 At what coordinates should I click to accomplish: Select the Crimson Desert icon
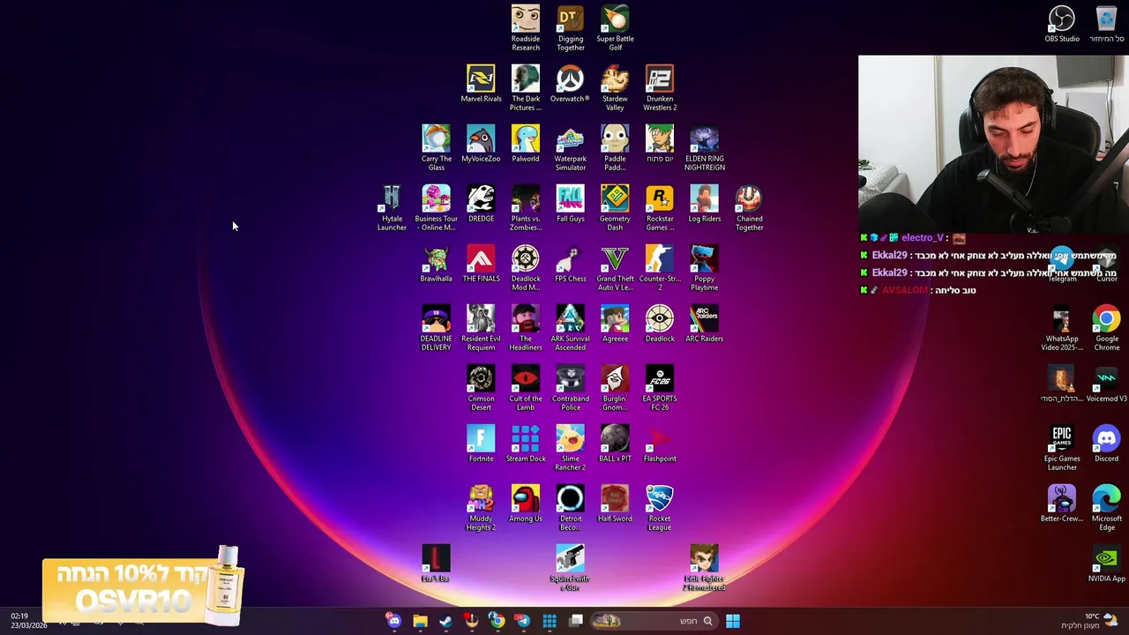481,389
